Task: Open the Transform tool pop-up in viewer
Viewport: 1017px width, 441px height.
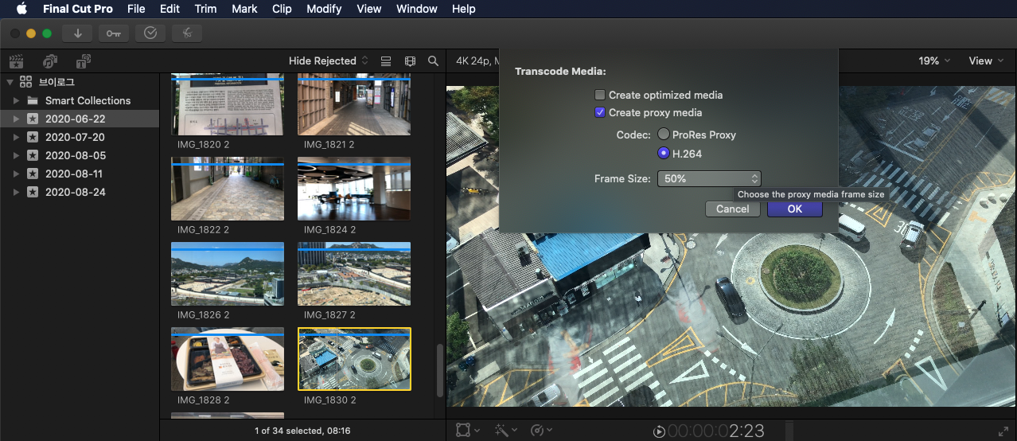Action: 467,430
